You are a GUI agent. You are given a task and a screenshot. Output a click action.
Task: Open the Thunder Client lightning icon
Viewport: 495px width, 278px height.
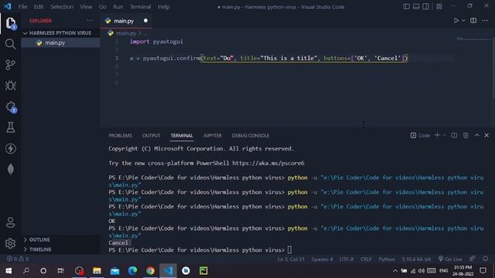click(x=10, y=148)
